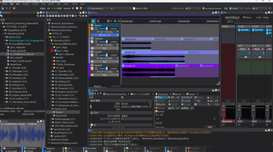Viewport: 273px width, 152px height.
Task: Open material tree settings gear
Action: 43,16
